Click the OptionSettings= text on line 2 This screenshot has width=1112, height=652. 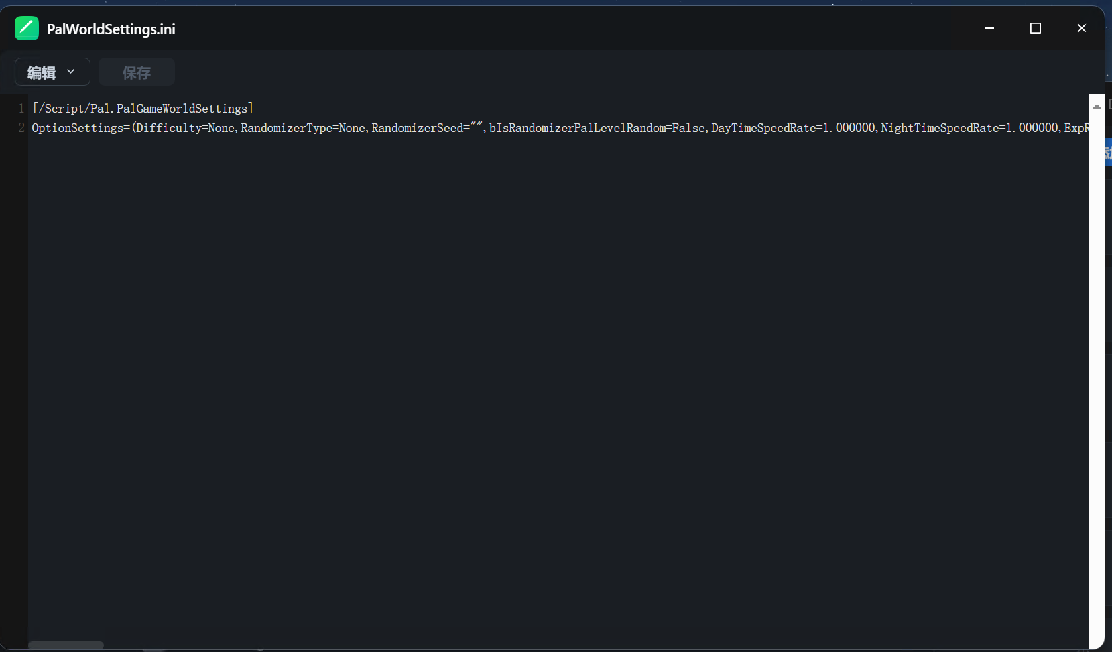point(81,127)
